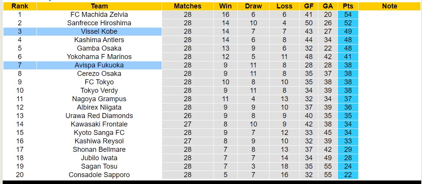Open the FC Machida Zelvia team link
Viewport: 422px width, 184px height.
coord(99,15)
